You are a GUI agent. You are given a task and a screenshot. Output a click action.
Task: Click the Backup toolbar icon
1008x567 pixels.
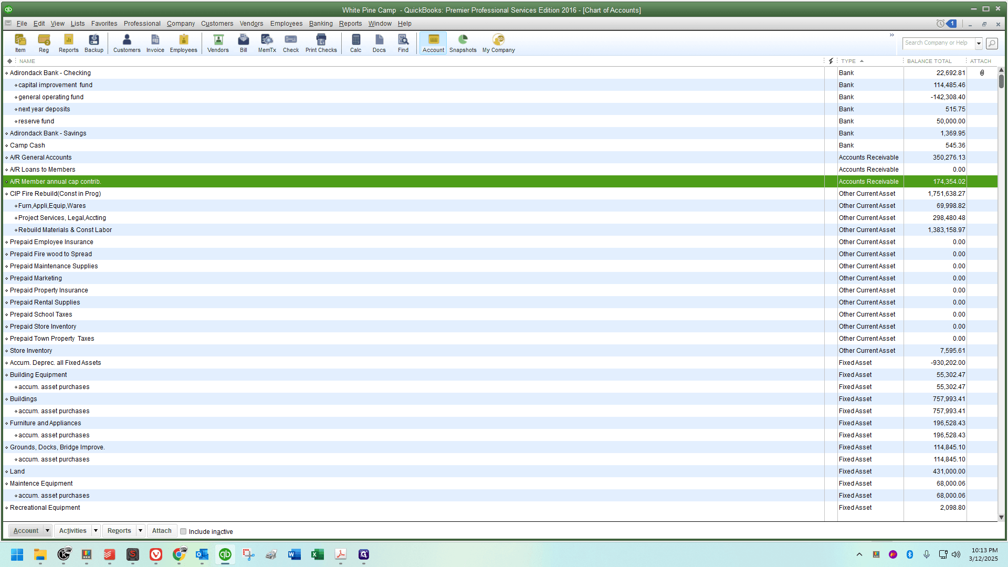point(94,43)
